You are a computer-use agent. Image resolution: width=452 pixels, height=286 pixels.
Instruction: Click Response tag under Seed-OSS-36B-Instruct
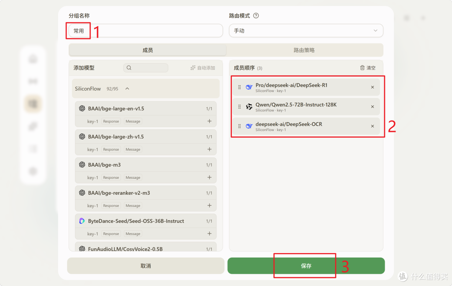point(111,234)
